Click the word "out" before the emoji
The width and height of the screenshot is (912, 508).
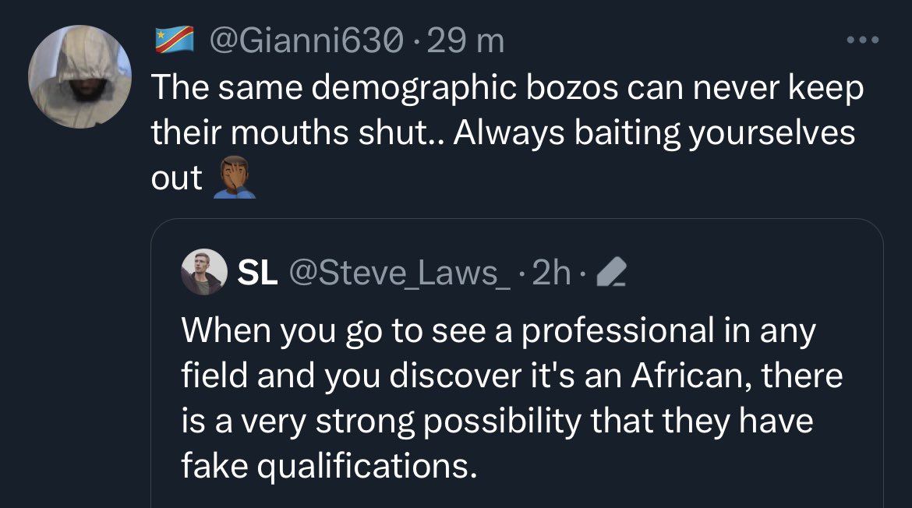pyautogui.click(x=177, y=178)
